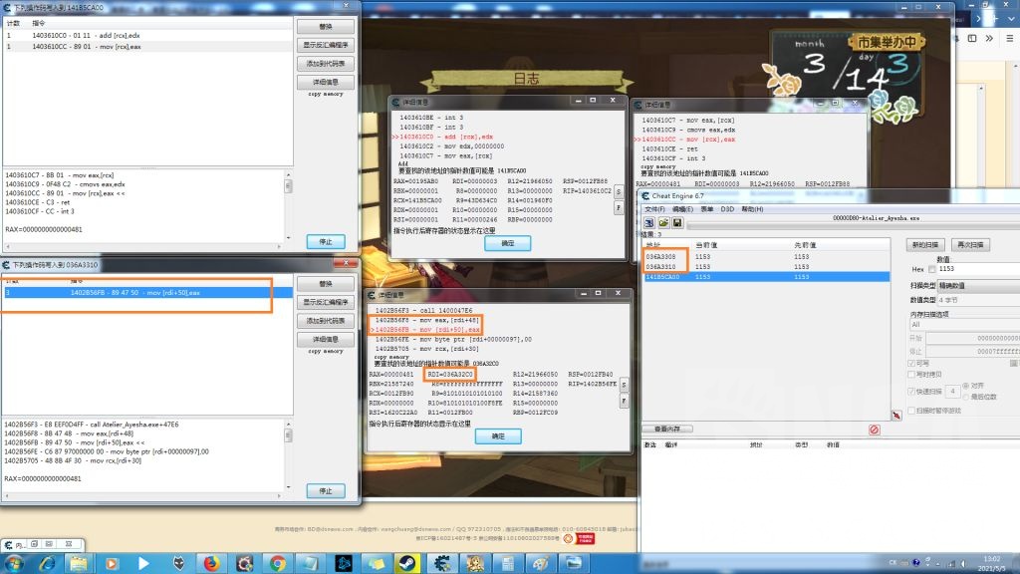This screenshot has width=1020, height=574.
Task: Click the value input showing 1153
Action: [954, 268]
